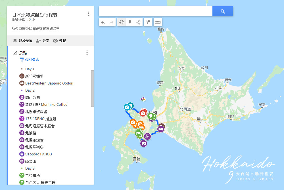Click the green bed marker on map

click(138, 133)
